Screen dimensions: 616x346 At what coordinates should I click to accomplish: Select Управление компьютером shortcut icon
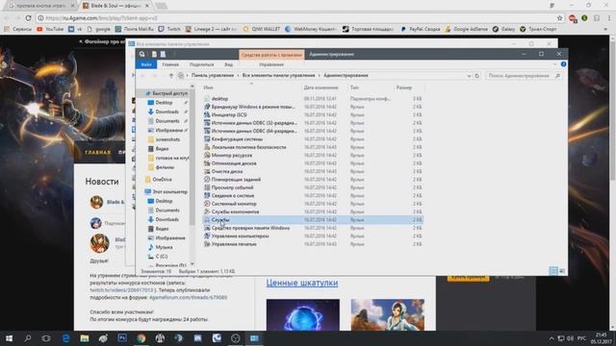point(207,235)
